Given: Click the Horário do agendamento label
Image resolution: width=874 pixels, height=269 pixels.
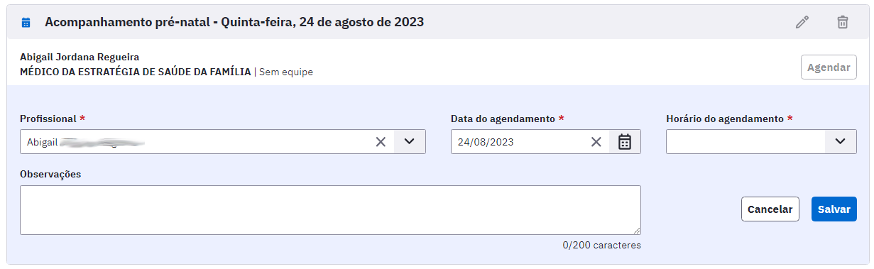Looking at the screenshot, I should (725, 119).
